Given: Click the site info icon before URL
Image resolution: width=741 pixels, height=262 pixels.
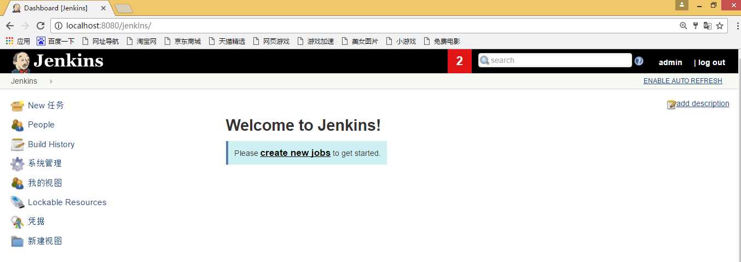Looking at the screenshot, I should click(x=59, y=26).
